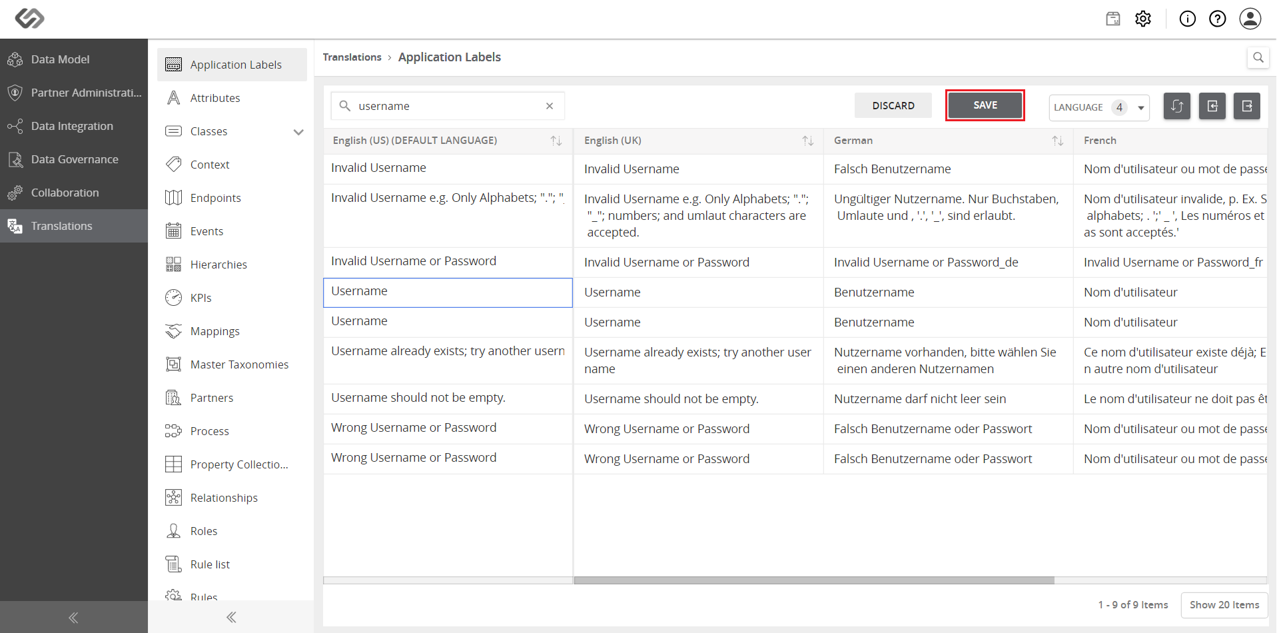
Task: Open Master Taxonomies submenu item
Action: [232, 364]
